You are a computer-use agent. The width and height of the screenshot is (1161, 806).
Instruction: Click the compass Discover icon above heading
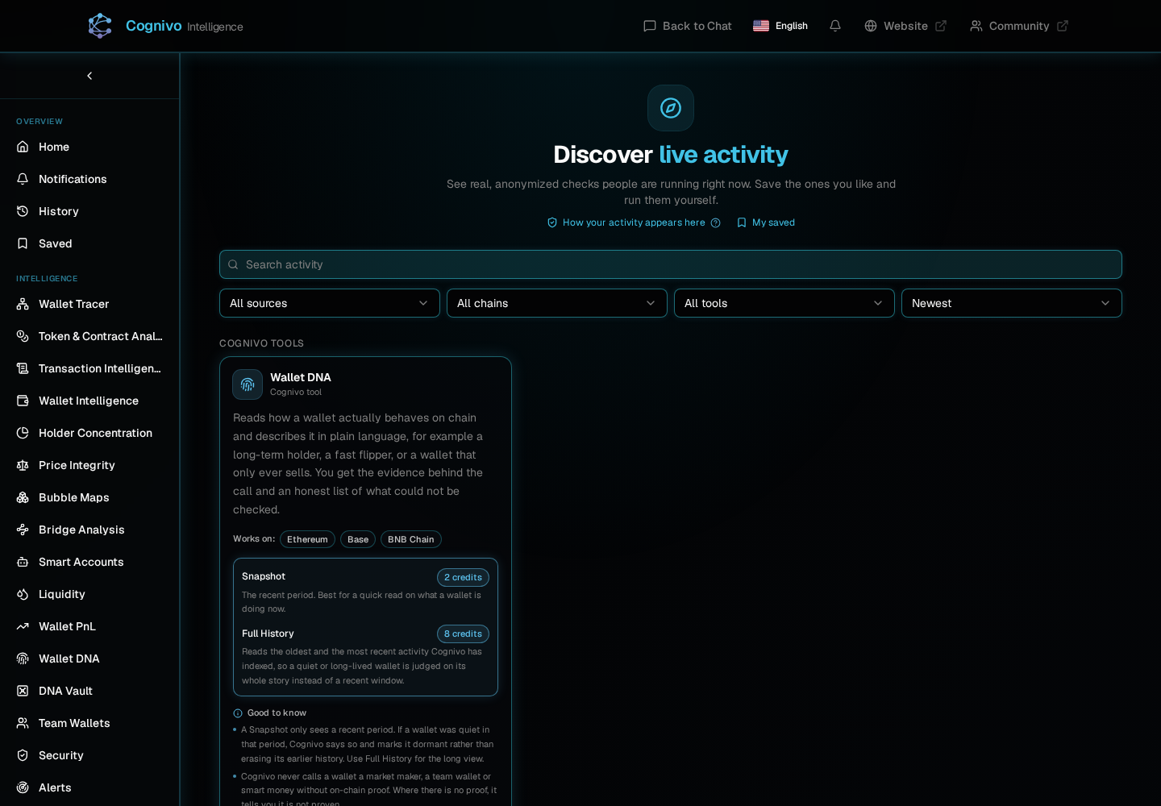click(671, 108)
